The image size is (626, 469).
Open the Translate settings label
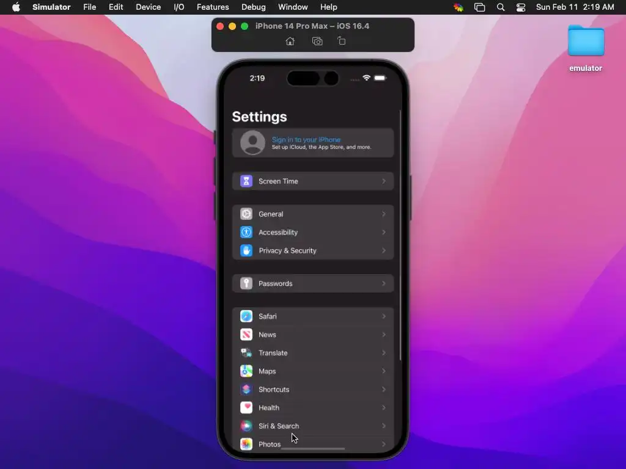273,353
